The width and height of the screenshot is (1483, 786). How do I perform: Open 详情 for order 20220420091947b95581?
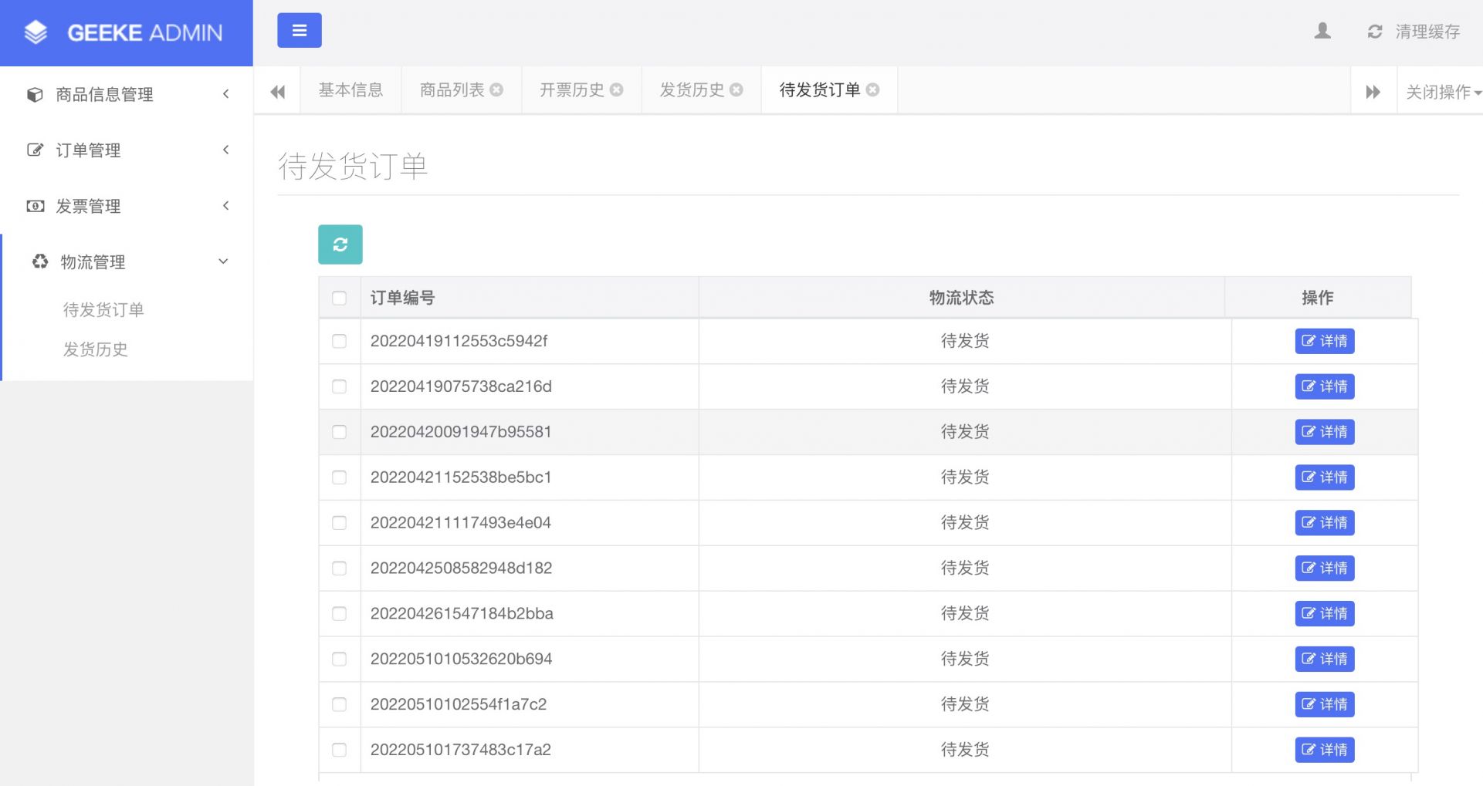pyautogui.click(x=1324, y=432)
